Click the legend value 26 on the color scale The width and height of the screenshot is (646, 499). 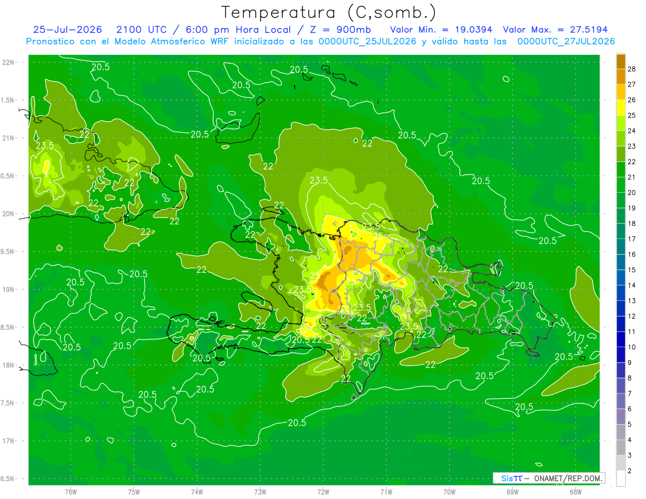[632, 100]
